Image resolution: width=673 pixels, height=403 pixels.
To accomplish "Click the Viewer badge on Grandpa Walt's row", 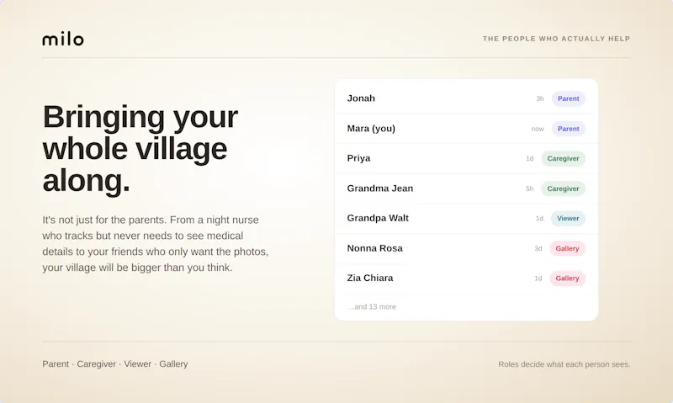I will click(x=568, y=219).
